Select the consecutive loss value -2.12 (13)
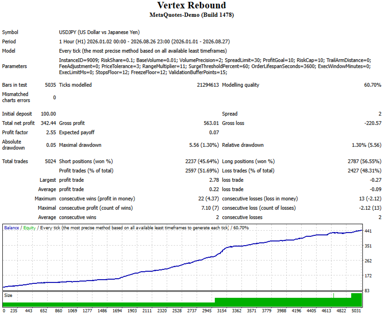The image size is (389, 316). tap(370, 208)
